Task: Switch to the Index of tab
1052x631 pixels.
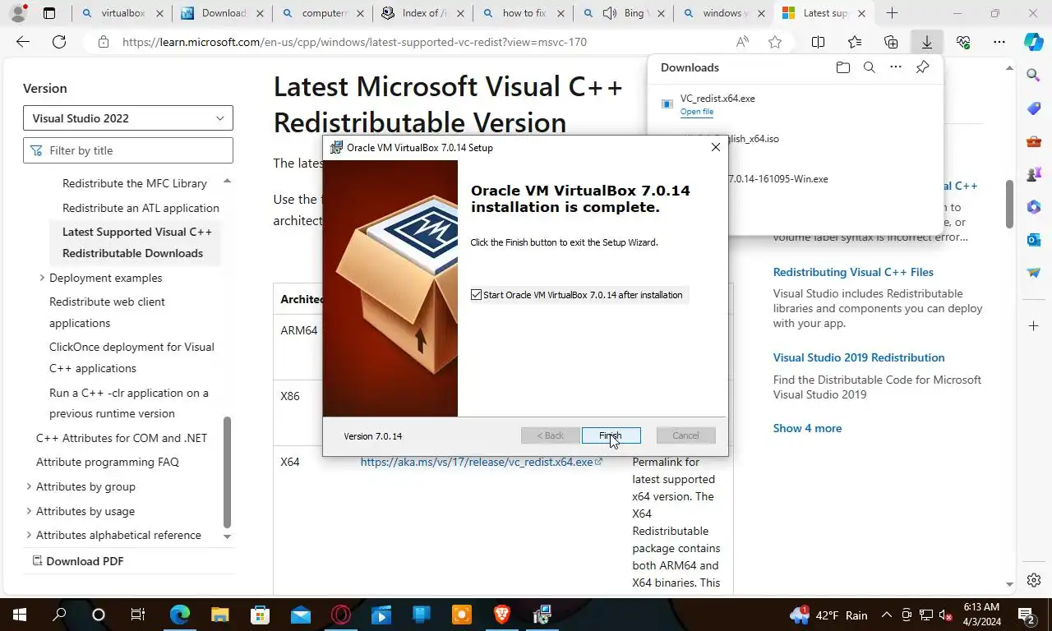Action: coord(423,13)
